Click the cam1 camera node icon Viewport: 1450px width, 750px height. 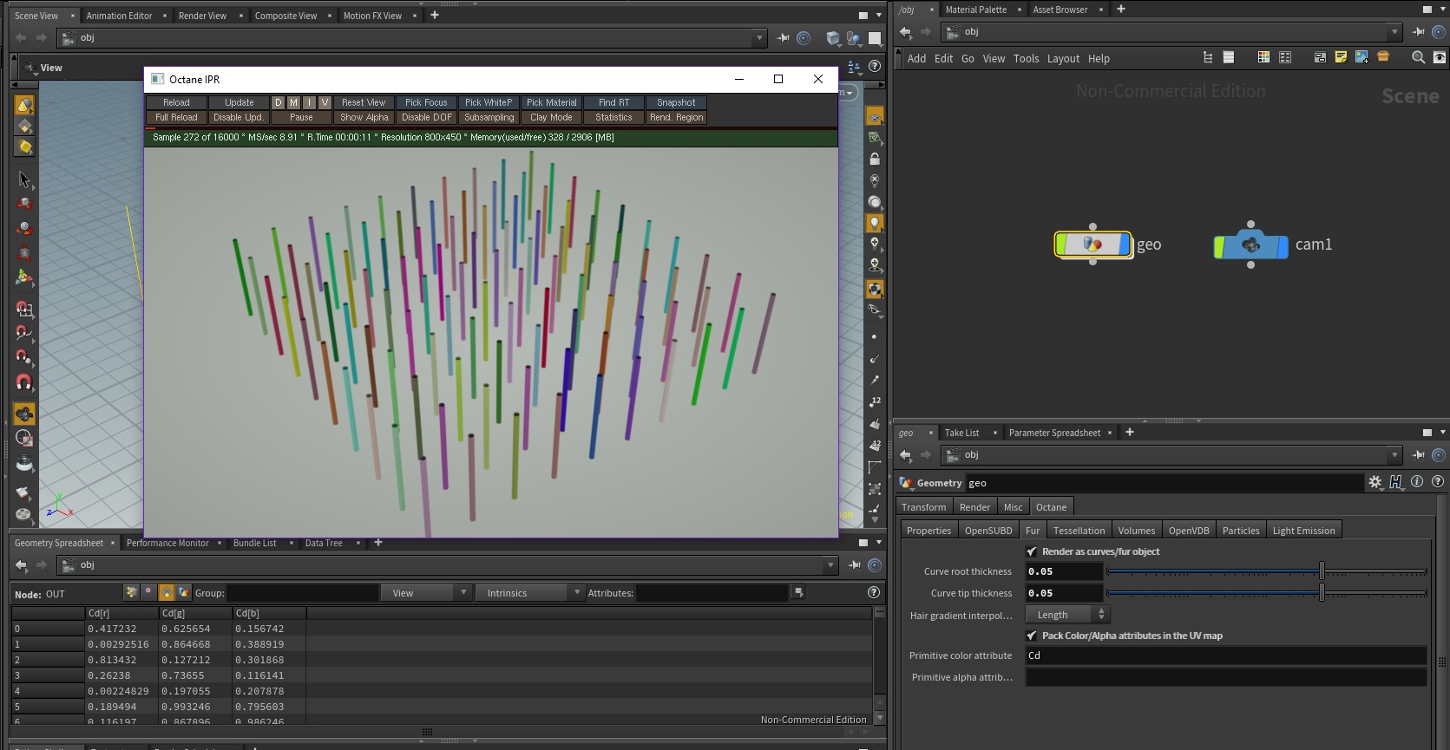pyautogui.click(x=1250, y=245)
